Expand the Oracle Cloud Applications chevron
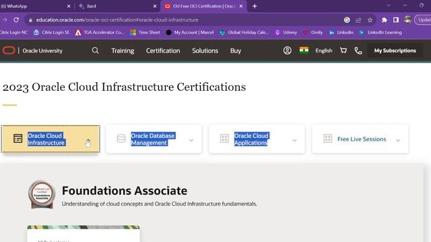This screenshot has width=431, height=242. pyautogui.click(x=294, y=140)
